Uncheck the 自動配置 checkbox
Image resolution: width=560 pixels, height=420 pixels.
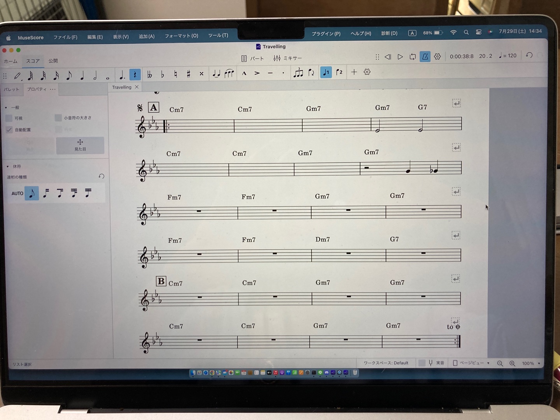[9, 130]
